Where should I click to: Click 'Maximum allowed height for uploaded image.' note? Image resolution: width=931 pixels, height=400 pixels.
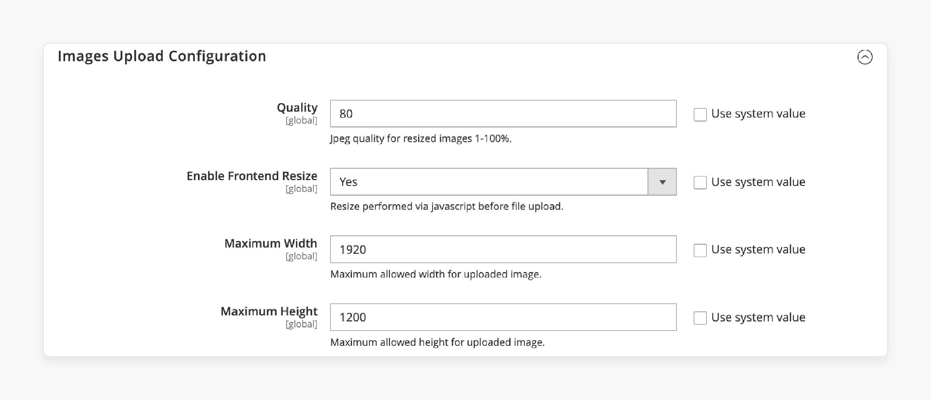tap(437, 342)
